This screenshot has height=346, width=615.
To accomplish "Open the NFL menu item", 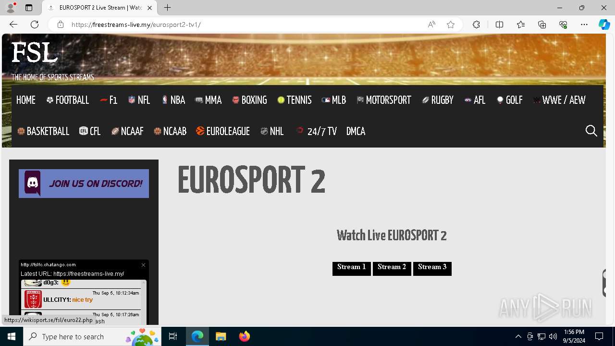I will (x=139, y=100).
